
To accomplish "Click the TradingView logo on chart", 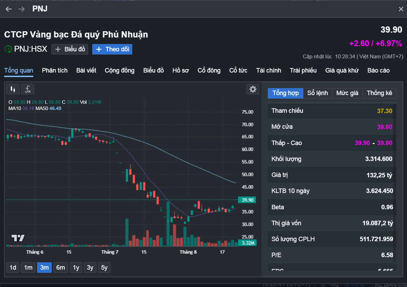I will [18, 238].
